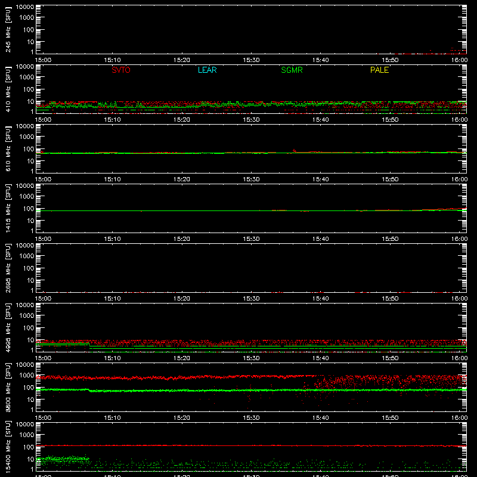The width and height of the screenshot is (477, 477).
Task: Select the 8800 MHz [SFU] axis title
Action: click(8, 388)
